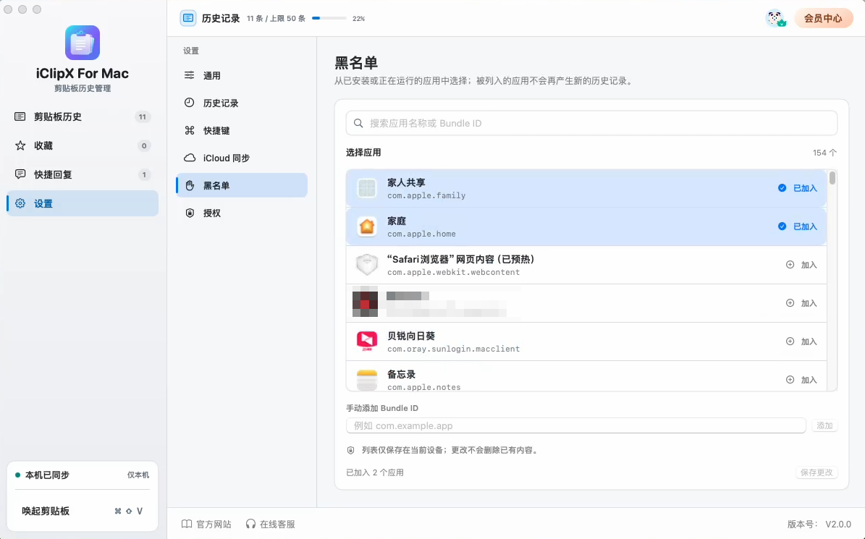Select the 黑名单 settings tab
The width and height of the screenshot is (865, 539).
click(x=242, y=185)
